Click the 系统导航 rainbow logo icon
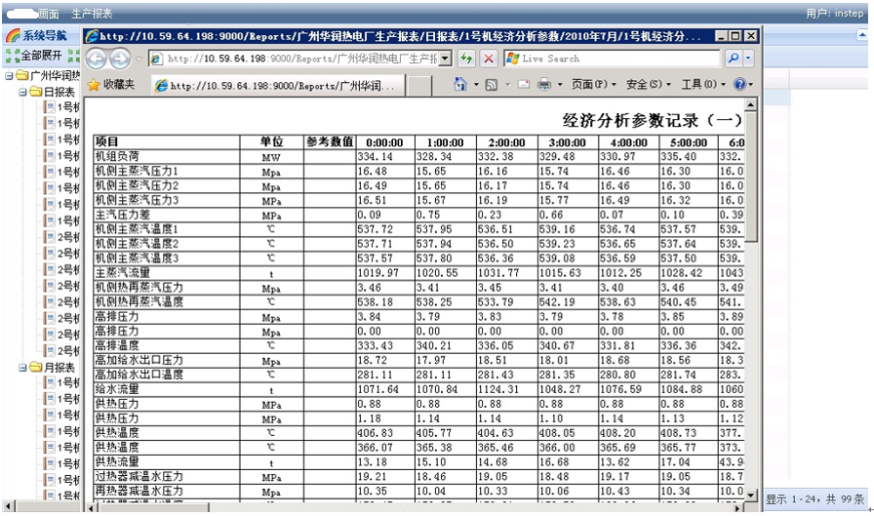 coord(13,36)
